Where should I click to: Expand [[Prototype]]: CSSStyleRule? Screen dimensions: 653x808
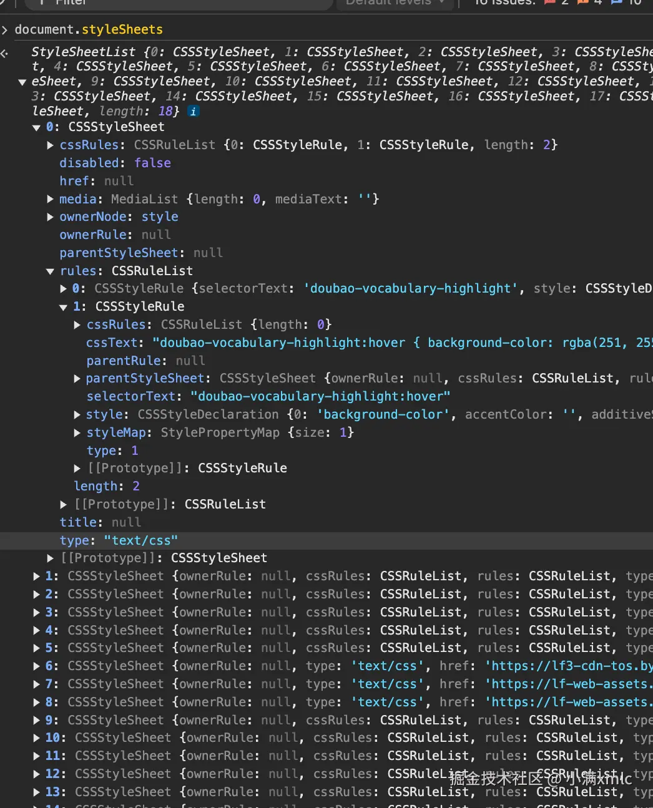click(x=77, y=468)
